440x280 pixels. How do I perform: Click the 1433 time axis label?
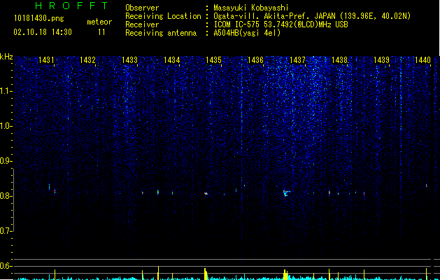[130, 60]
